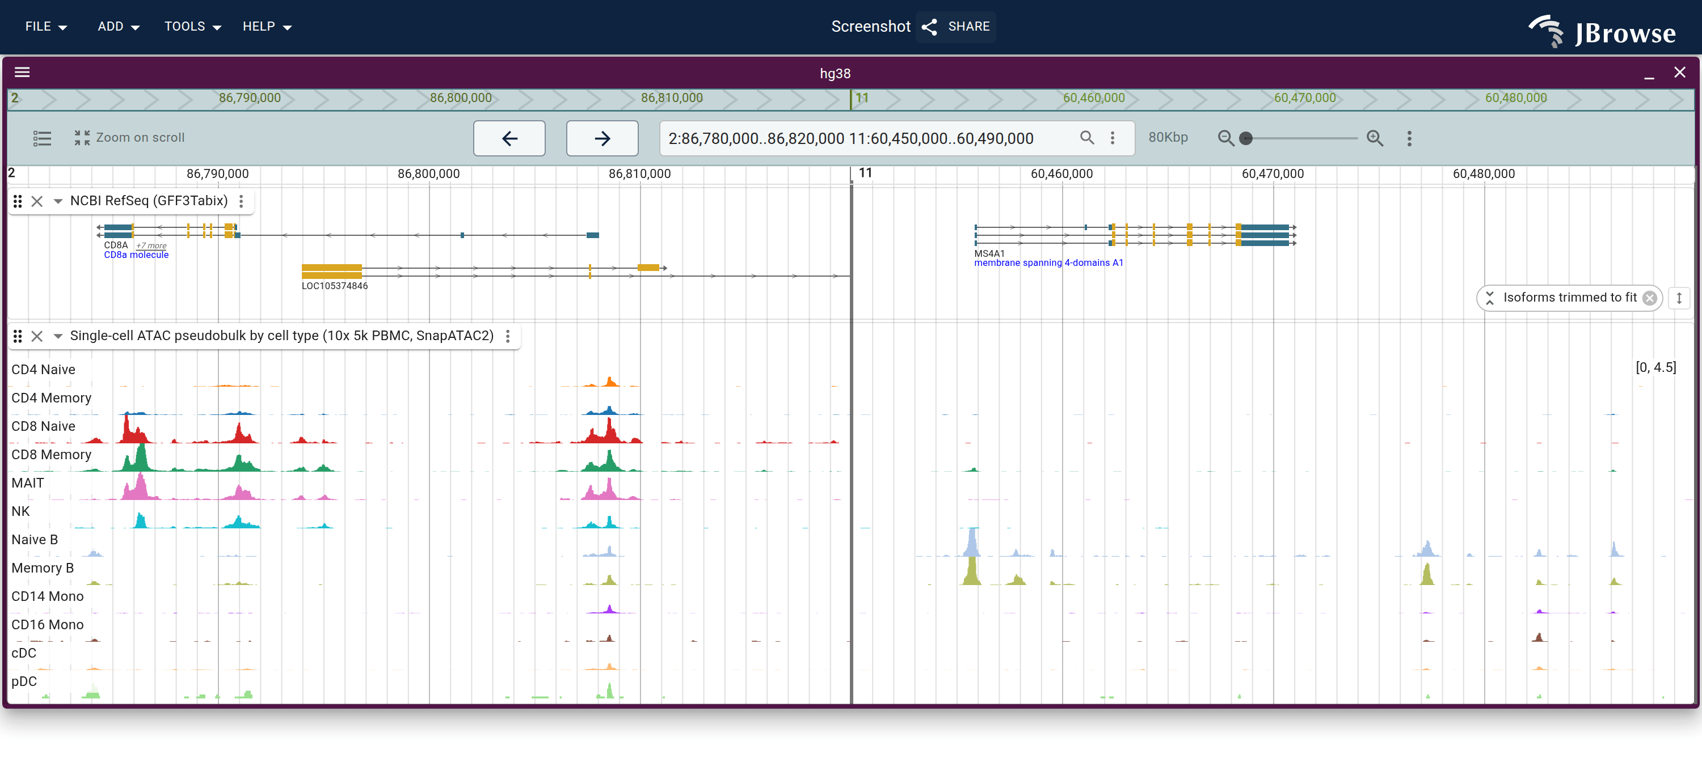Open the view hamburger menu
The image size is (1702, 771).
point(23,73)
